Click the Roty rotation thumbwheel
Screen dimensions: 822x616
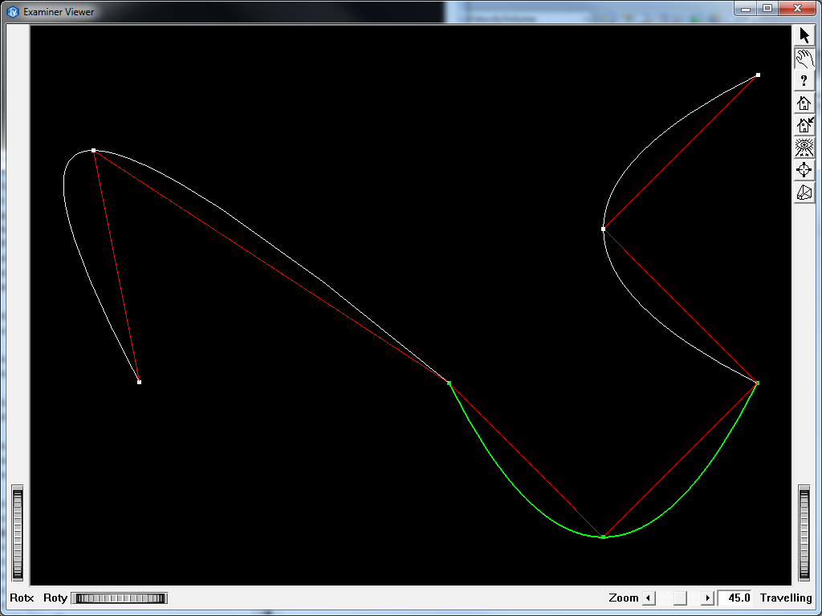(x=119, y=598)
